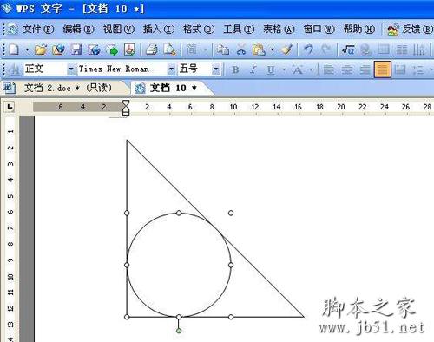Click the tab stop selector L box
This screenshot has width=434, height=342.
pyautogui.click(x=10, y=107)
